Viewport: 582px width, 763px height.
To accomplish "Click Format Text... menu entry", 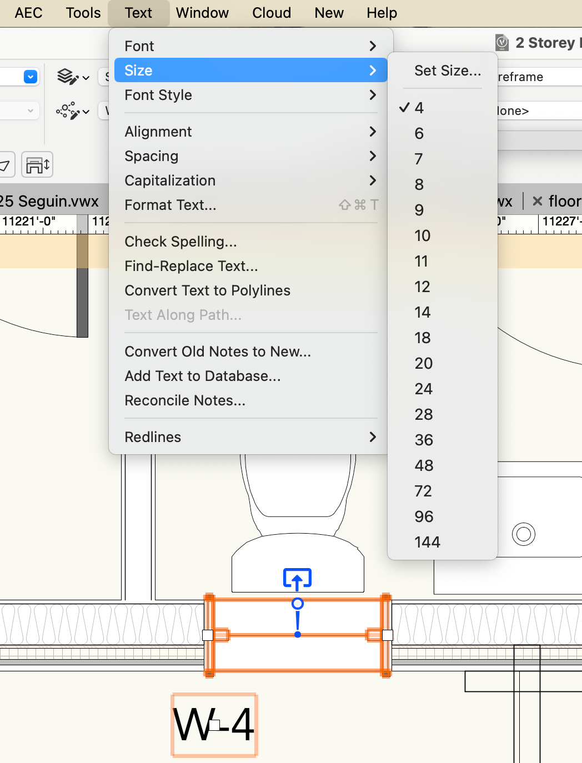I will pyautogui.click(x=170, y=205).
